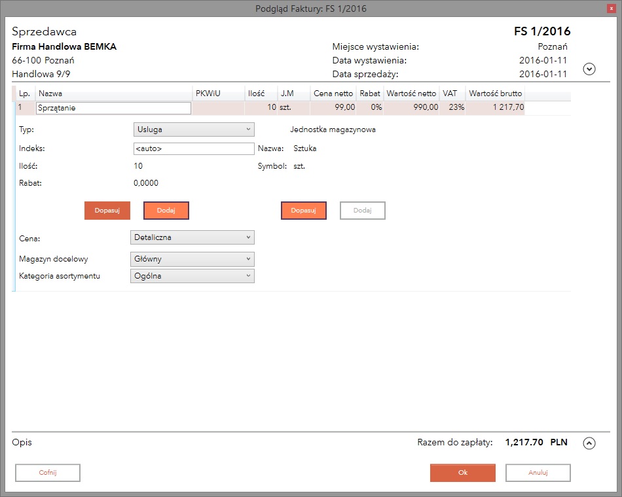622x497 pixels.
Task: Click the Rabat value 0,0000
Action: click(x=146, y=183)
